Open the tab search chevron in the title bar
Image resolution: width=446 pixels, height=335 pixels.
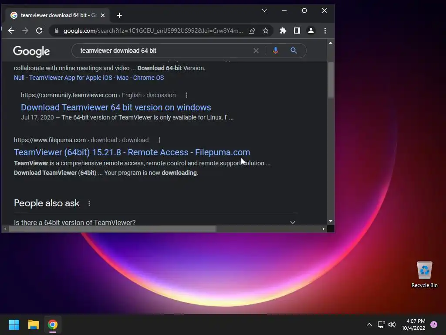(264, 10)
